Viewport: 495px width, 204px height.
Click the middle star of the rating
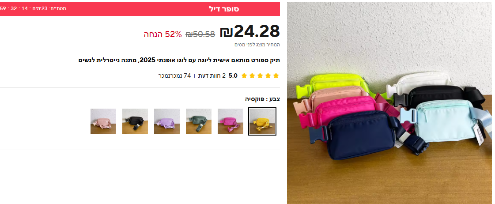point(260,76)
